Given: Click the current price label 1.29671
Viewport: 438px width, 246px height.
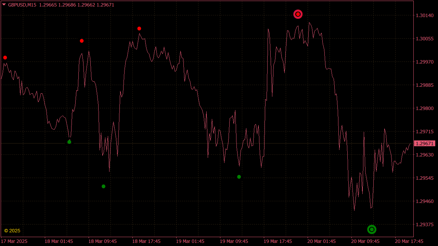Looking at the screenshot, I should pos(425,143).
